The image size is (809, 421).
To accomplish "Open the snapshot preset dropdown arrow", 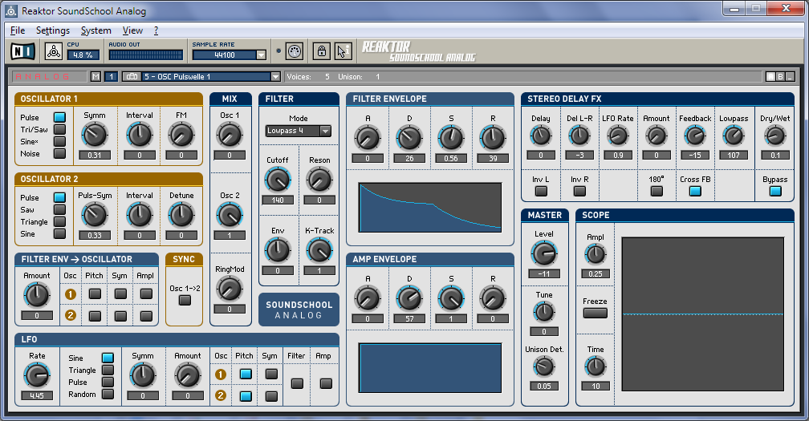I will click(x=275, y=77).
